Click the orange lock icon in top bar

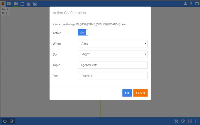coord(3,3)
